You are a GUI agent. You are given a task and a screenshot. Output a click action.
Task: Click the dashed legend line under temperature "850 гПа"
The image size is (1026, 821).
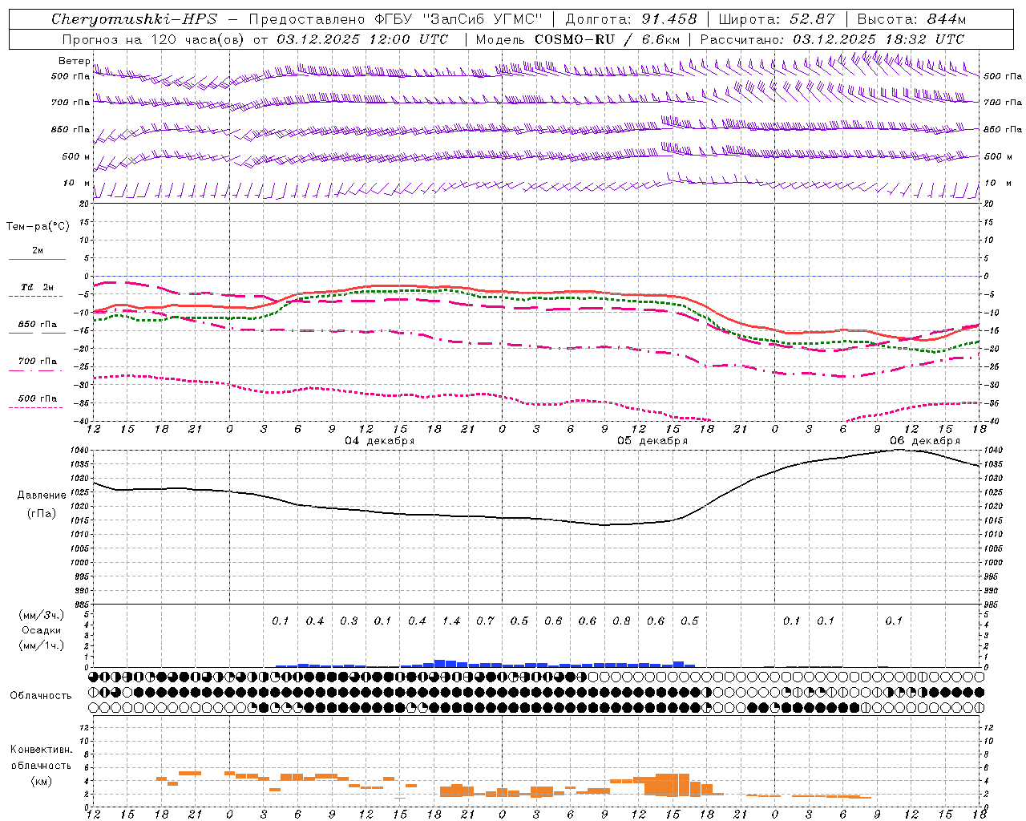click(x=37, y=333)
